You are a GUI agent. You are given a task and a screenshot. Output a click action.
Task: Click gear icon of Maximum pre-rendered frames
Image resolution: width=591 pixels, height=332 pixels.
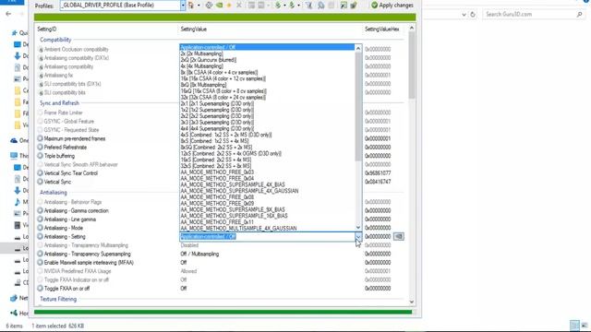coord(40,138)
